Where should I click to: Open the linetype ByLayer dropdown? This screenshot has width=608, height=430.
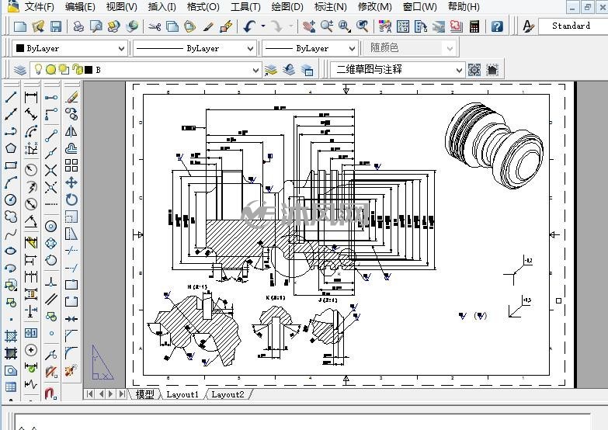tap(194, 48)
